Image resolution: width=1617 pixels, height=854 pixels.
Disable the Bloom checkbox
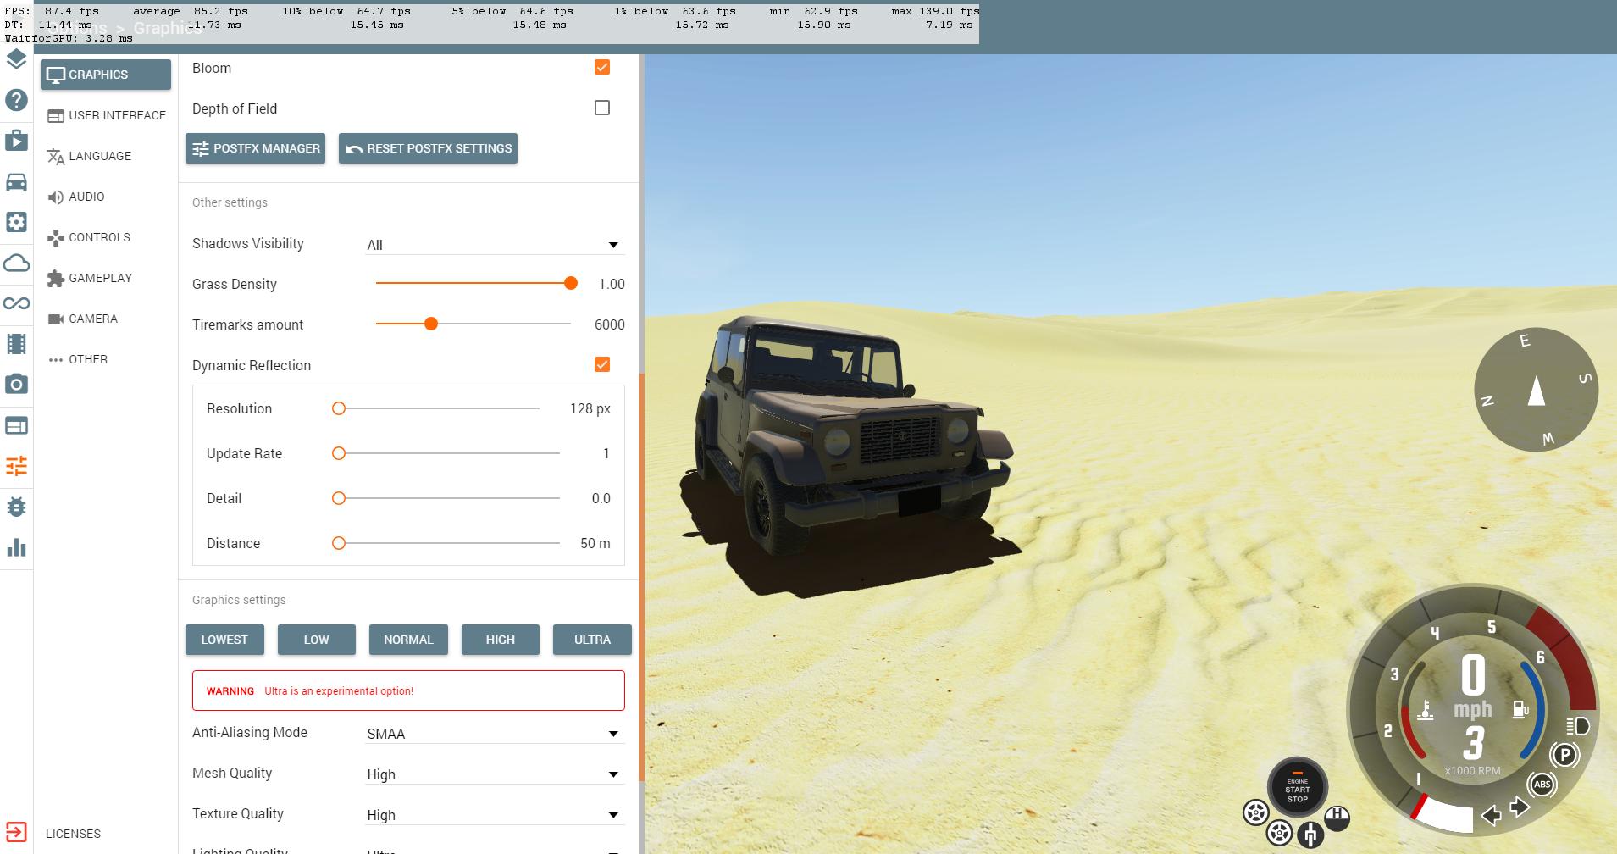tap(602, 68)
